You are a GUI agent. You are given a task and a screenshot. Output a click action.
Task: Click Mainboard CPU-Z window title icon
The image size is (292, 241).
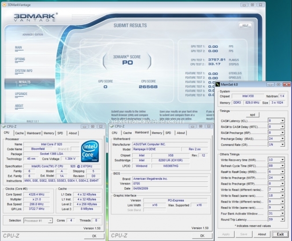point(111,126)
